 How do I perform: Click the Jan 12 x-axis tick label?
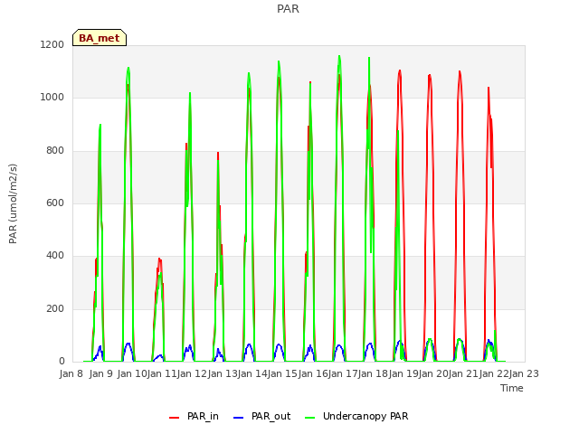(193, 373)
